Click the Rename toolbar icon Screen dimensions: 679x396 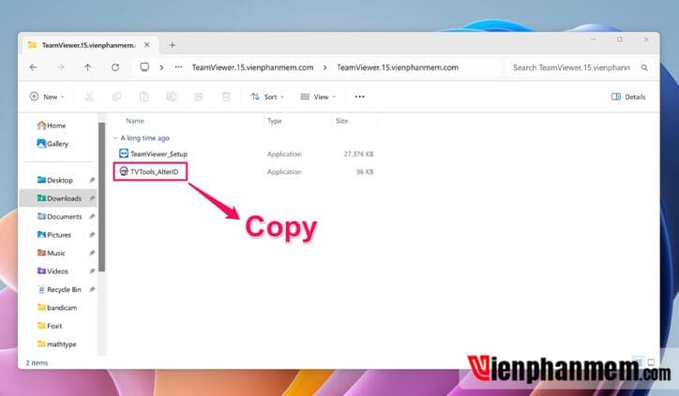pyautogui.click(x=172, y=96)
